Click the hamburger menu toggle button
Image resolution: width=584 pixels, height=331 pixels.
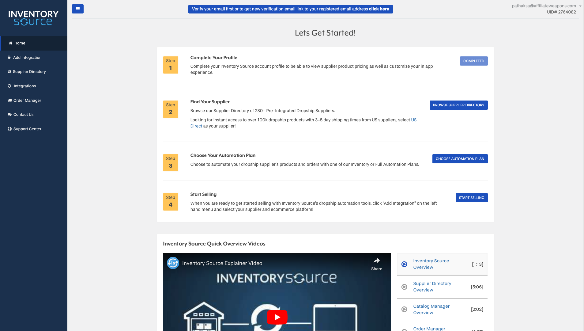(x=77, y=9)
